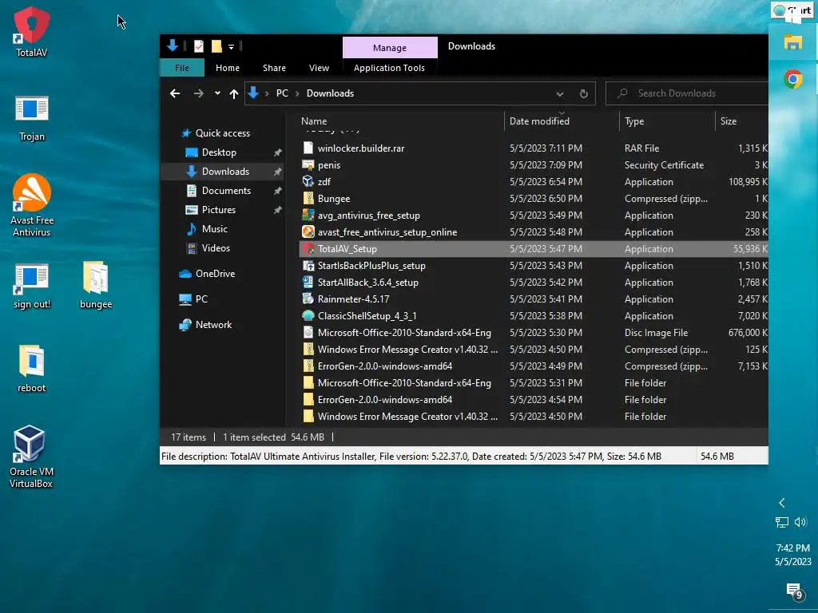This screenshot has height=613, width=818.
Task: Select StartAllBack_3.6.4_setup file
Action: pyautogui.click(x=533, y=282)
